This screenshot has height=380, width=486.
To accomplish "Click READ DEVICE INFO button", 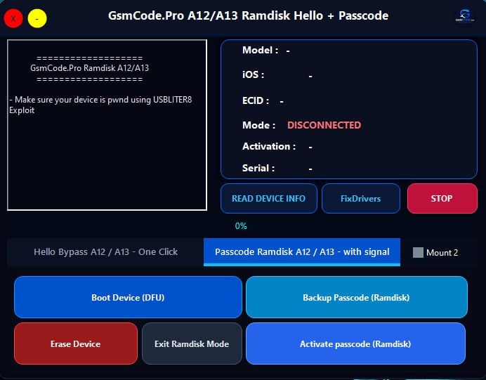I will pyautogui.click(x=269, y=198).
